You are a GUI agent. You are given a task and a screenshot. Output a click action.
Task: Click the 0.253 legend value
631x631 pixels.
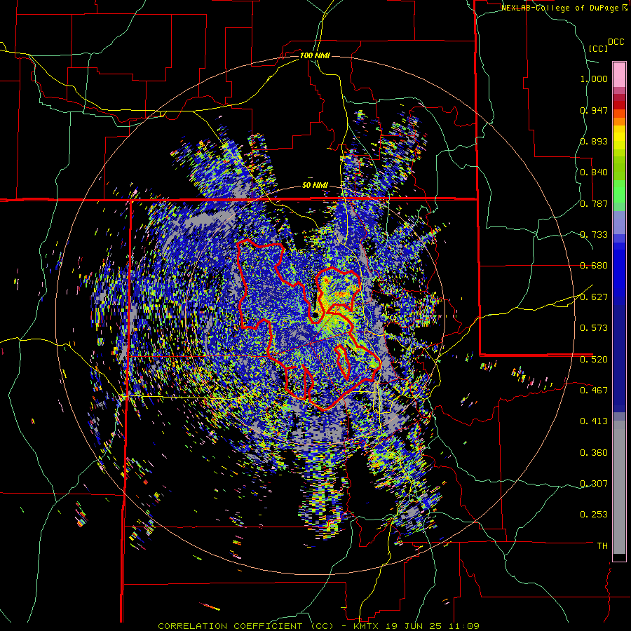point(594,515)
